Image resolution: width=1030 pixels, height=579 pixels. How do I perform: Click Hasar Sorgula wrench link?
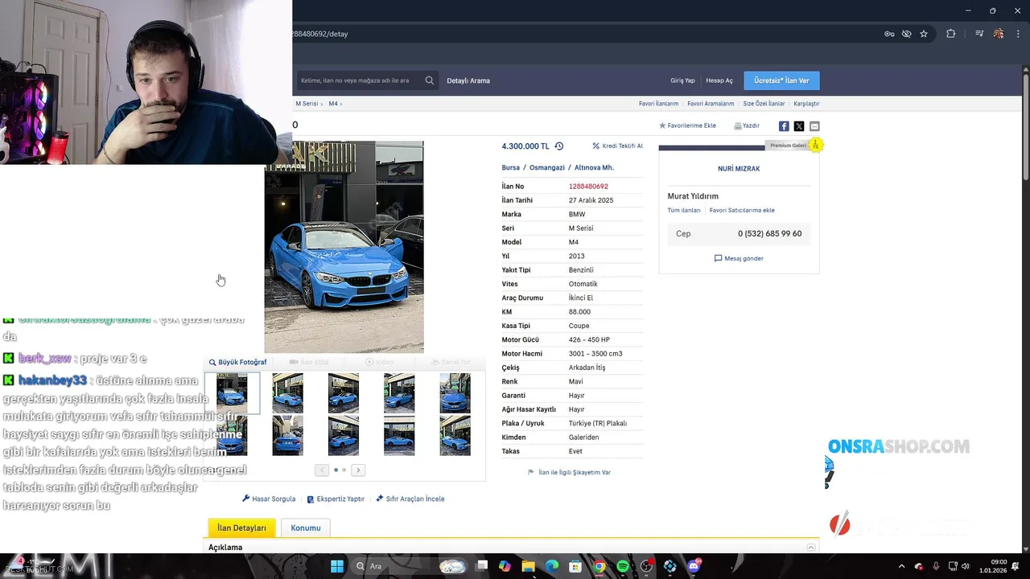tap(269, 499)
